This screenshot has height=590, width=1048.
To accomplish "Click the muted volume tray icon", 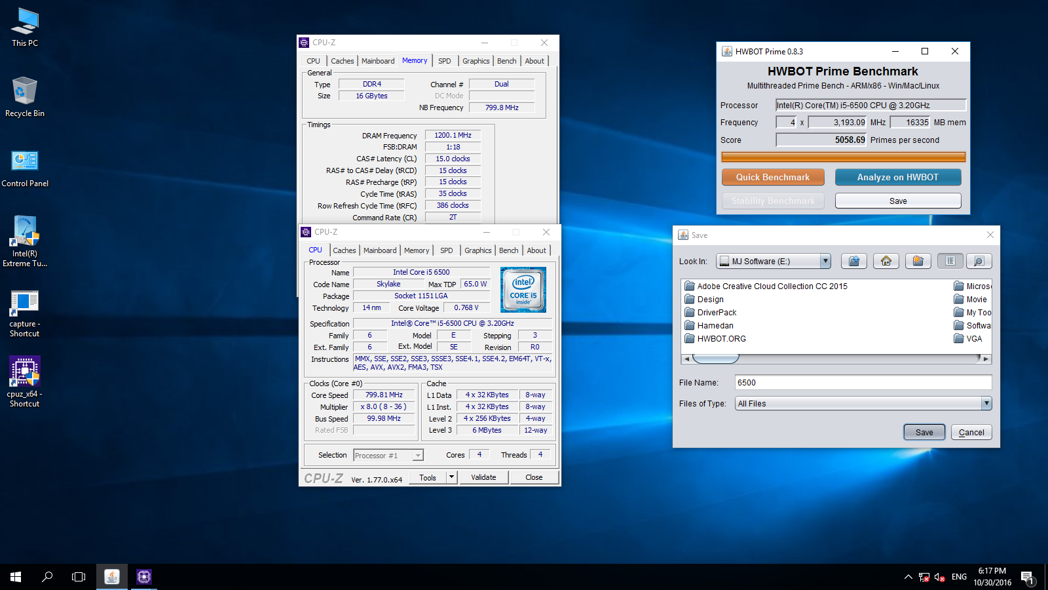I will [x=939, y=577].
